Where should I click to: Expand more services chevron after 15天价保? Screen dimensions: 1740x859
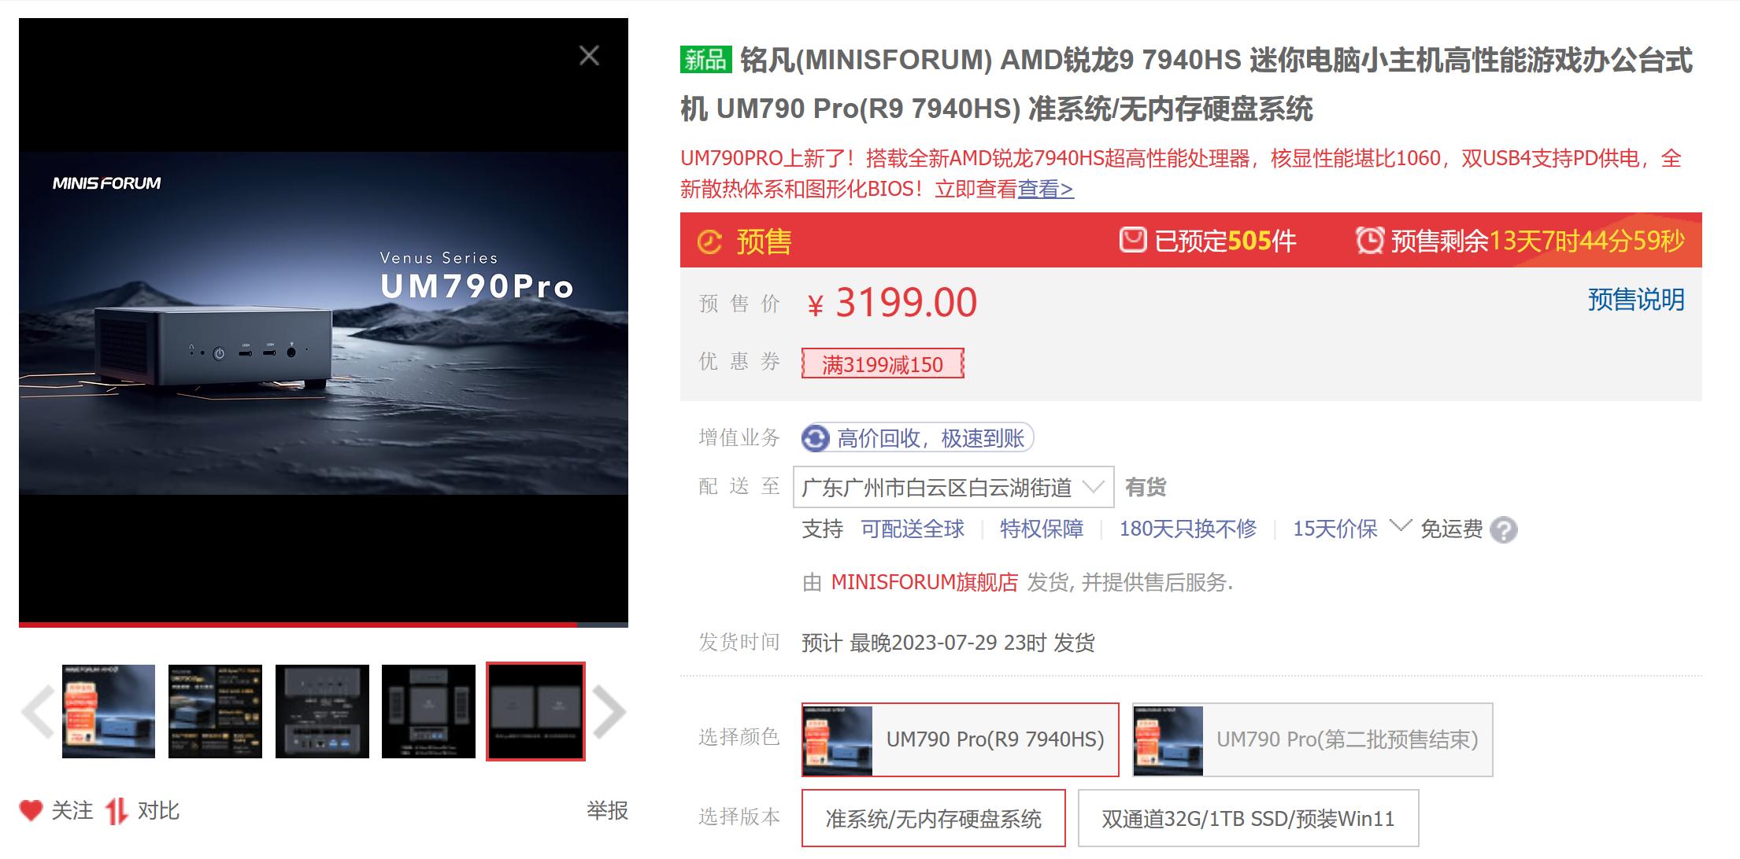(1400, 525)
